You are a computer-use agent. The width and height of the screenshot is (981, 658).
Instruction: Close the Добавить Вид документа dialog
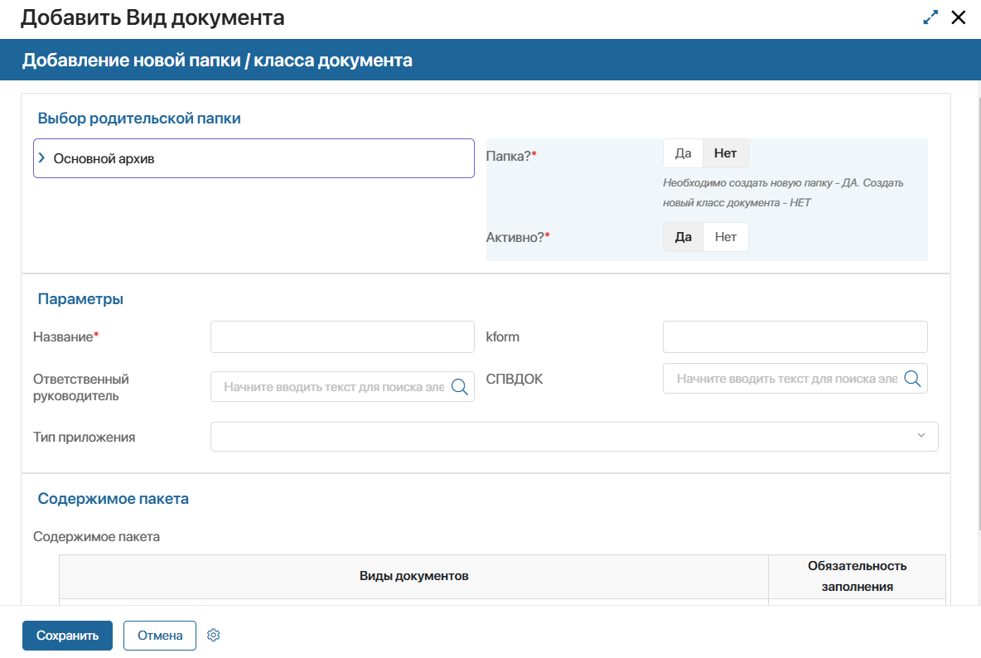[x=959, y=17]
